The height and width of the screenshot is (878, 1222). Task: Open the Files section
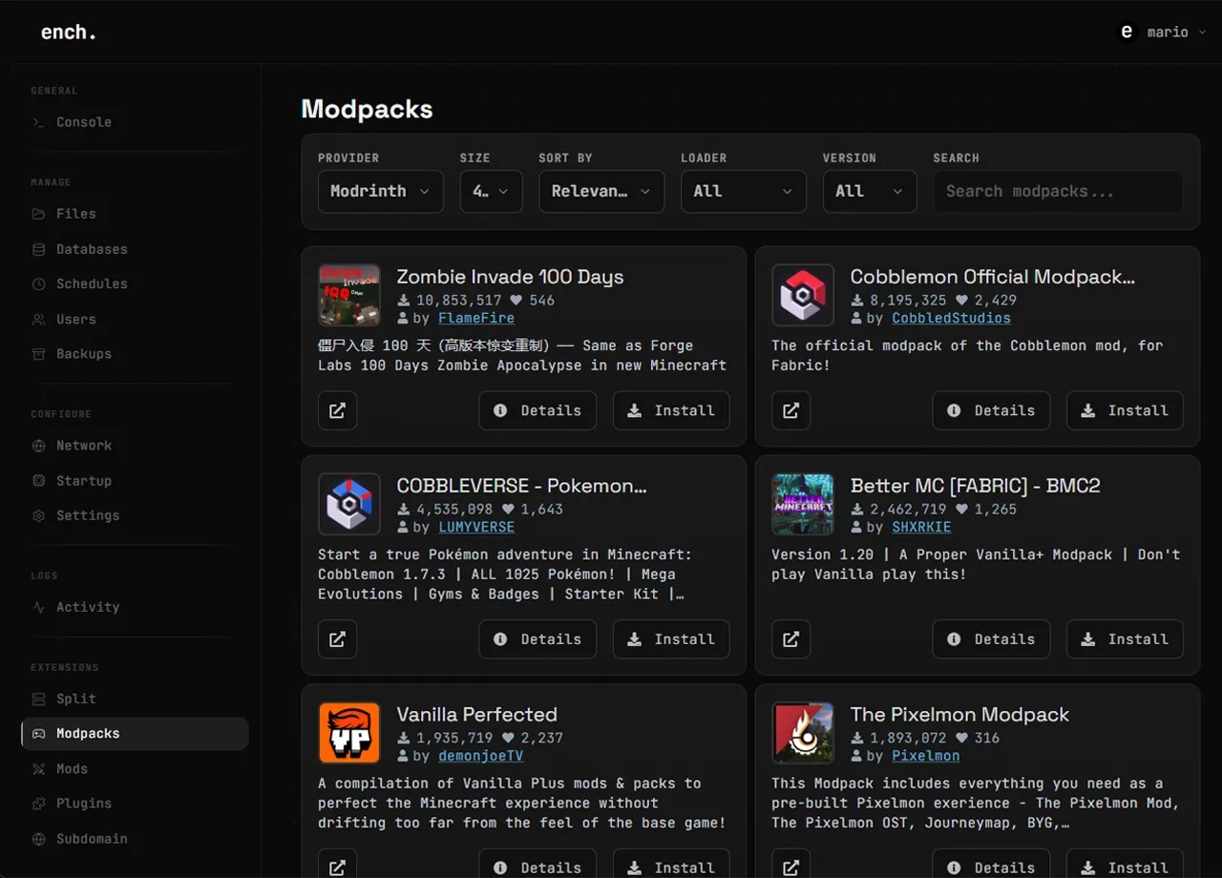135,214
